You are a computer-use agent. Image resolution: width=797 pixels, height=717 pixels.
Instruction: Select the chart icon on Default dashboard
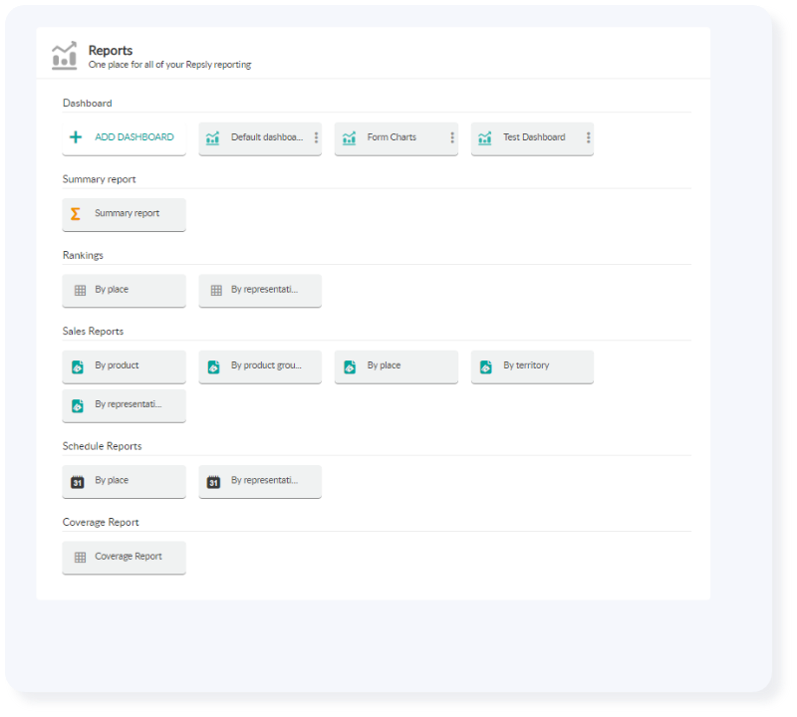pos(212,138)
